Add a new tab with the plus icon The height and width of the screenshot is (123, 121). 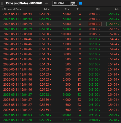[46, 3]
